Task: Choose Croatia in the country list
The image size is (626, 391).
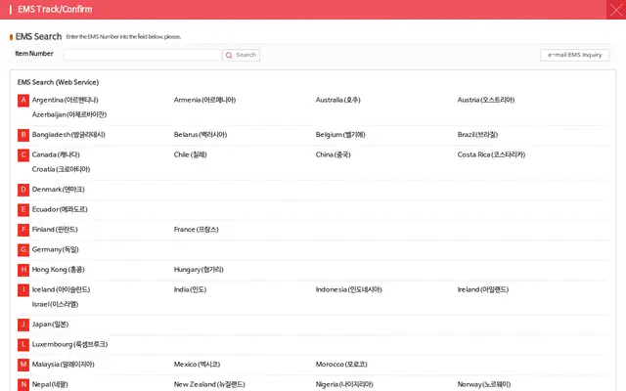Action: (x=61, y=169)
